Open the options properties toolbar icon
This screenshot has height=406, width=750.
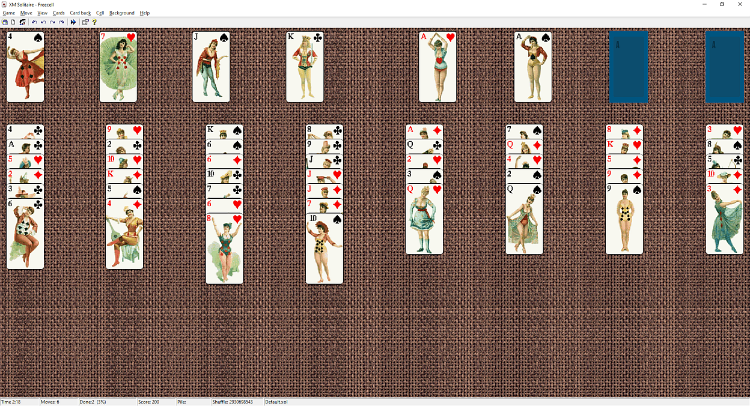tap(85, 22)
